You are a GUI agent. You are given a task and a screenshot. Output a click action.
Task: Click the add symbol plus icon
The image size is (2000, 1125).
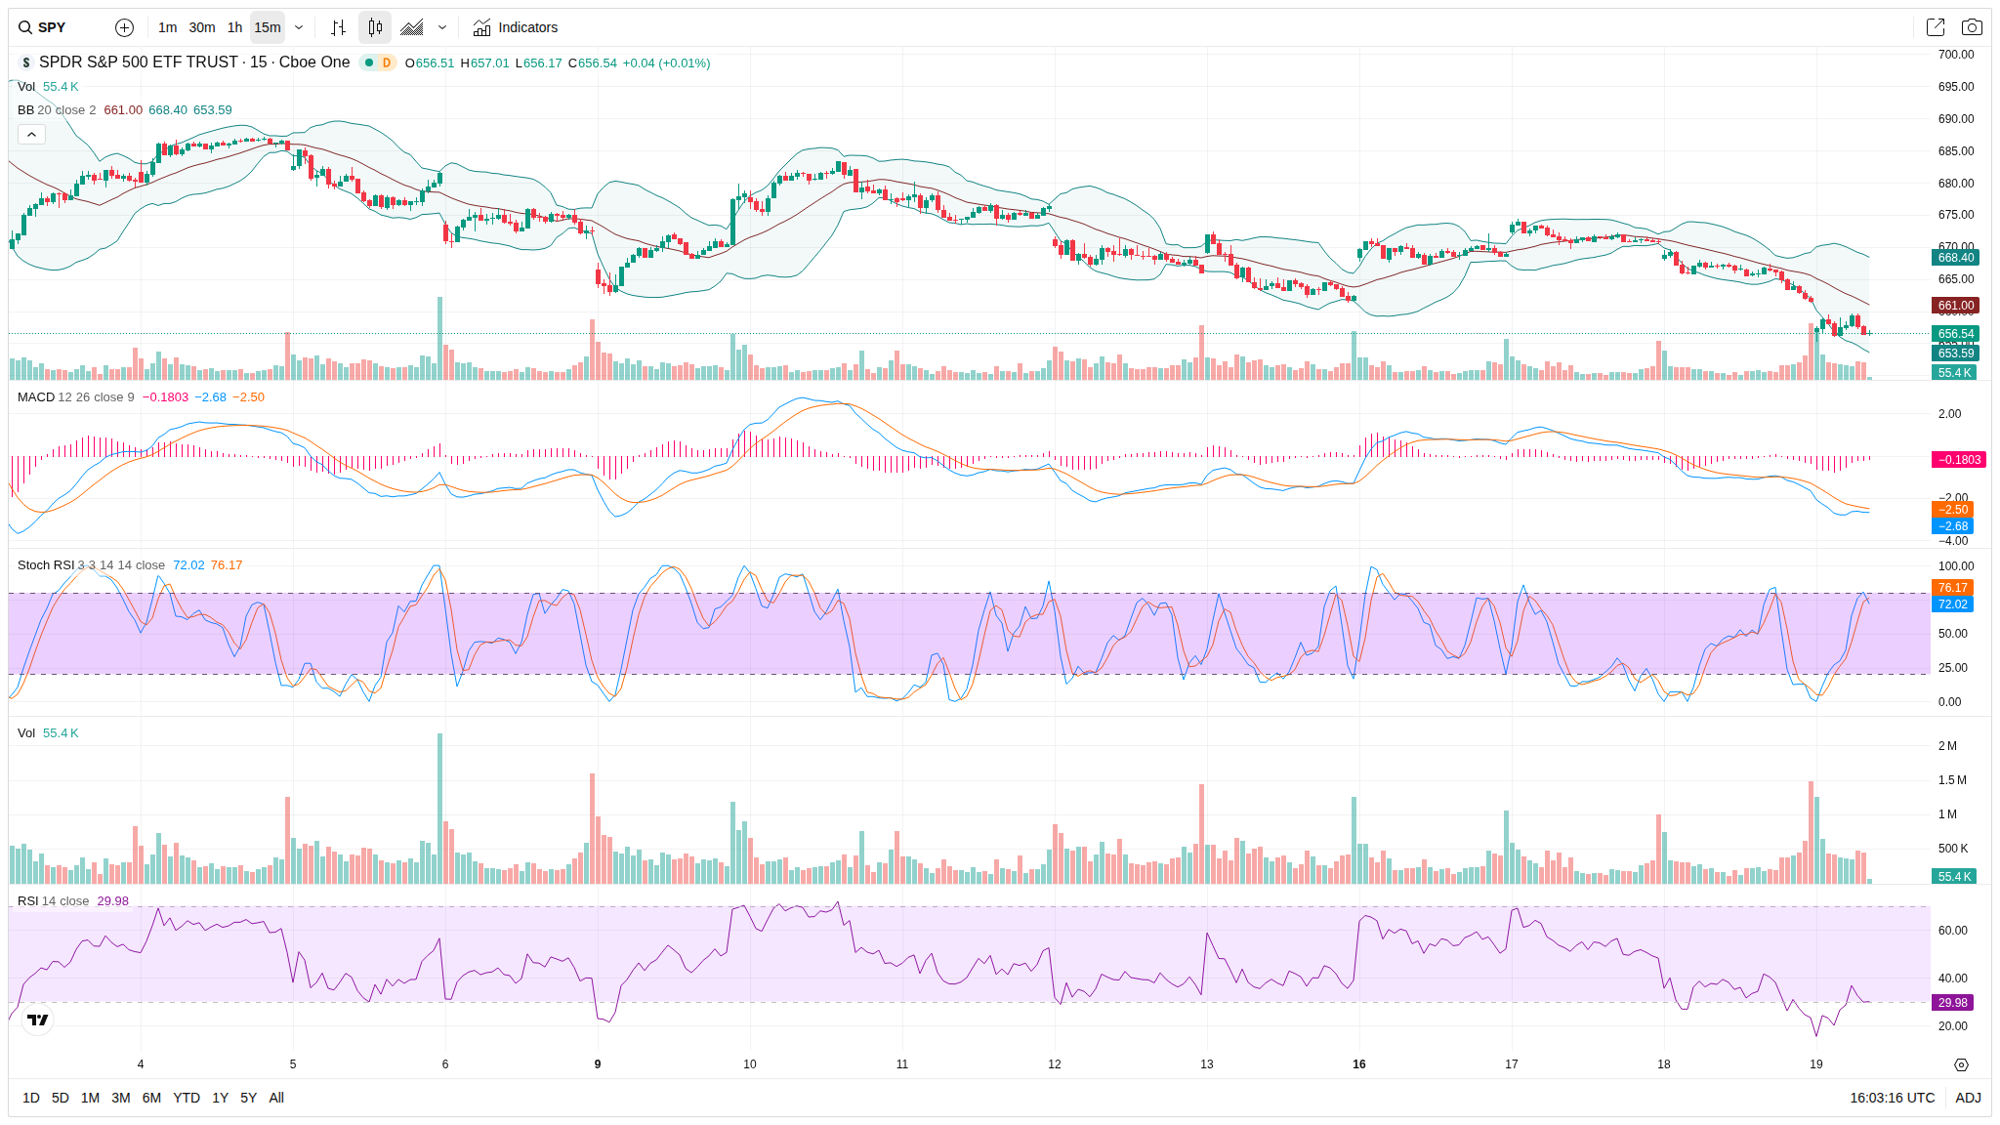(x=124, y=27)
